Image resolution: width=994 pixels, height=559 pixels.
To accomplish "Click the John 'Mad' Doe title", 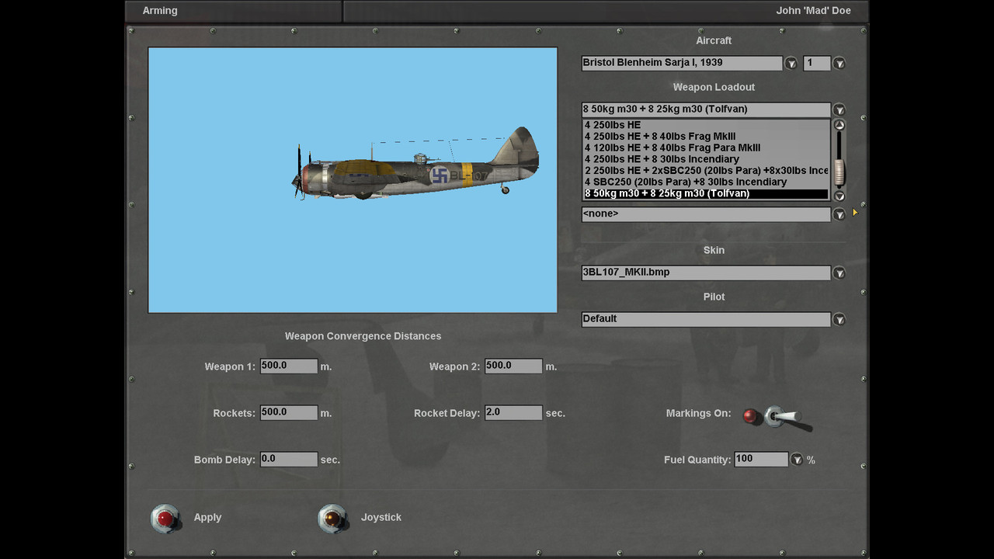I will (813, 11).
